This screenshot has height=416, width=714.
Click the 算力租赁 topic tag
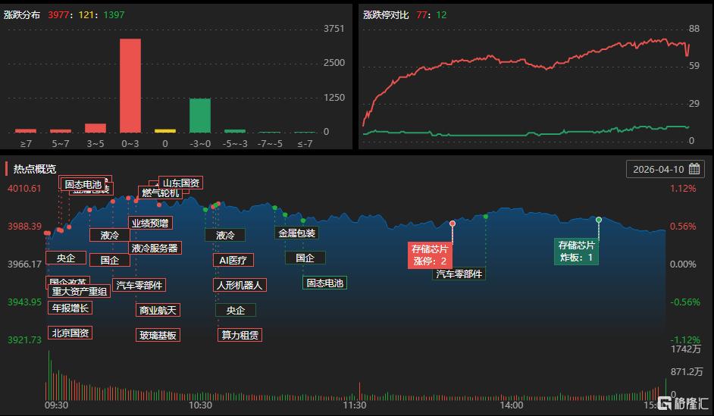click(x=240, y=335)
